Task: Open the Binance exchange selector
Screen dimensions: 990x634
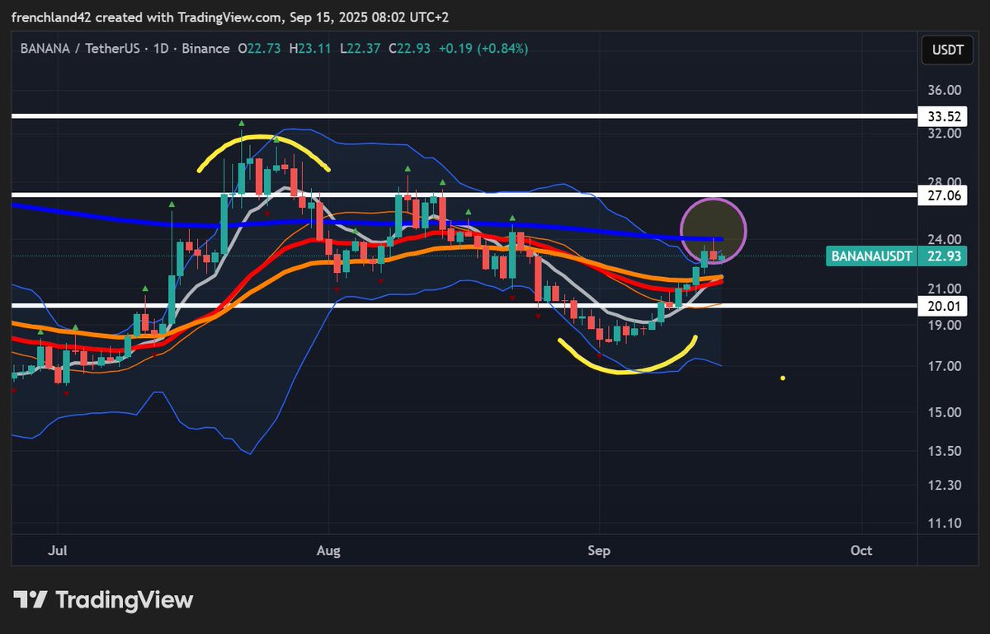Action: [x=206, y=49]
